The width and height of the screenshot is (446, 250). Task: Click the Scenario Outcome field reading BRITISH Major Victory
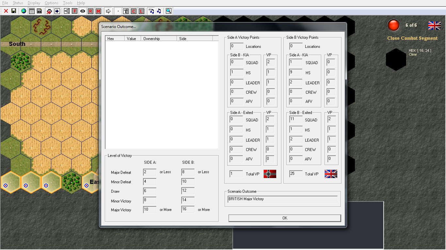[282, 199]
